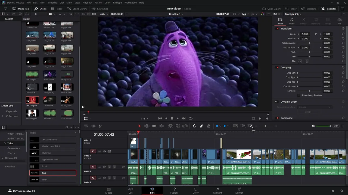The image size is (348, 195).
Task: Open the Workspace menu
Action: pyautogui.click(x=130, y=2)
